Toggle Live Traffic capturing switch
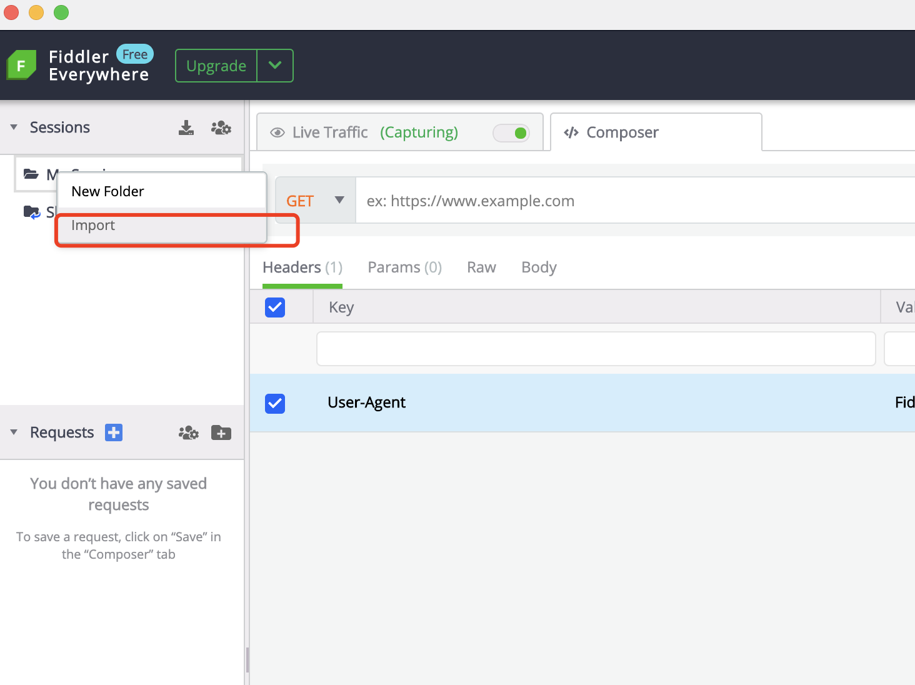Screen dimensions: 915x685 coord(511,132)
